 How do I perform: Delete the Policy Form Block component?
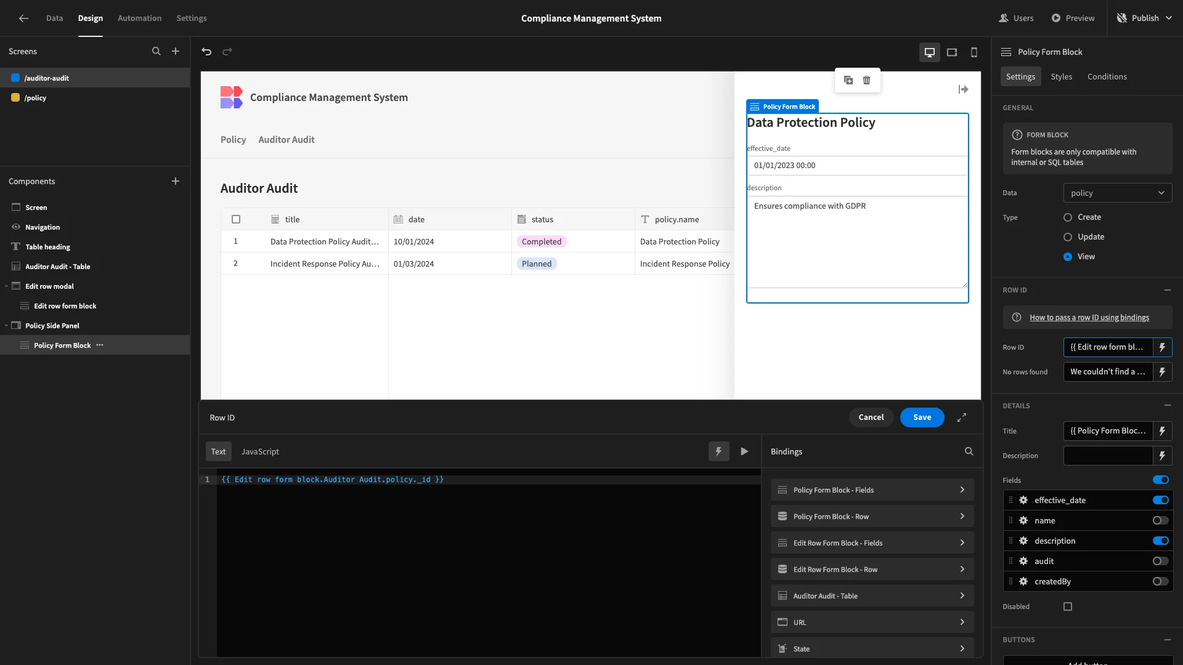(x=867, y=80)
